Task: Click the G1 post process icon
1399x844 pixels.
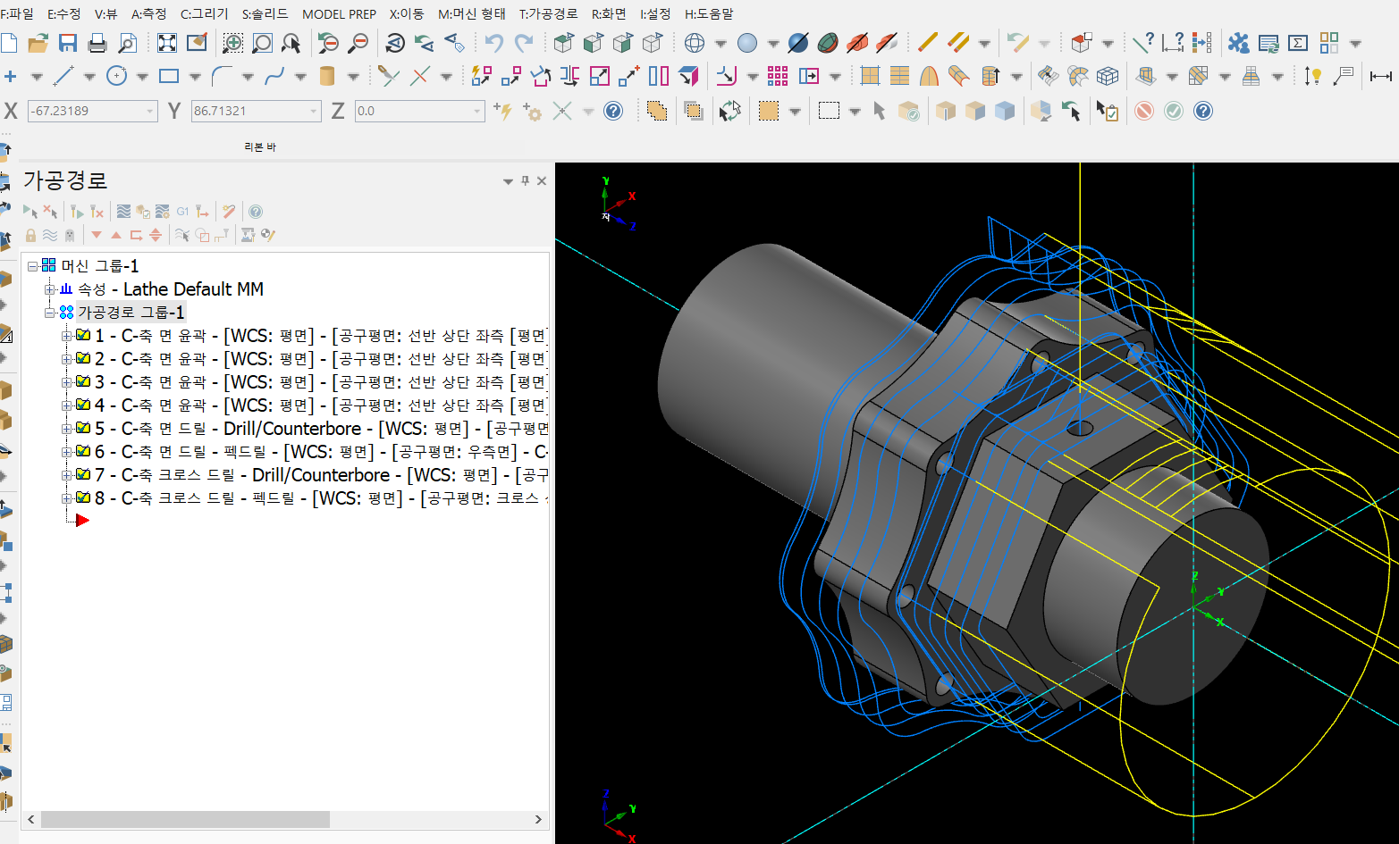Action: pyautogui.click(x=182, y=212)
